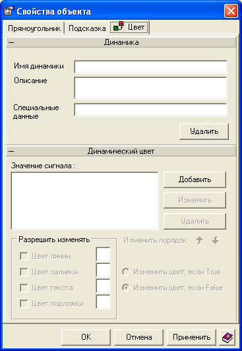Viewport: 242px width, 351px height.
Task: Collapse the Динамический цвет section
Action: [11, 151]
